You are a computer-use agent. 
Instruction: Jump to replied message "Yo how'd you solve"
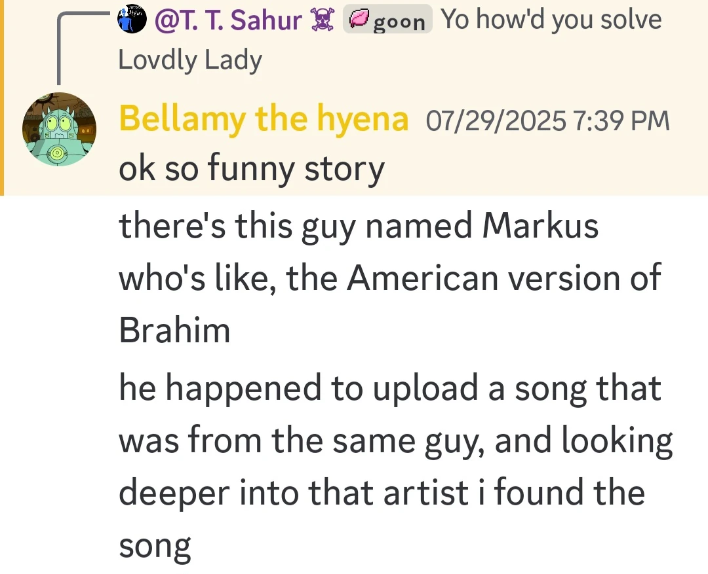pos(551,20)
